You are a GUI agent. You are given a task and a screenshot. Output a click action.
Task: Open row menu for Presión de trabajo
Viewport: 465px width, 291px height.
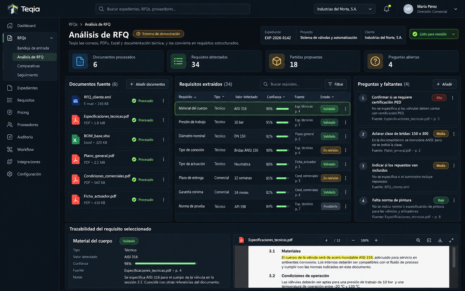pos(345,122)
